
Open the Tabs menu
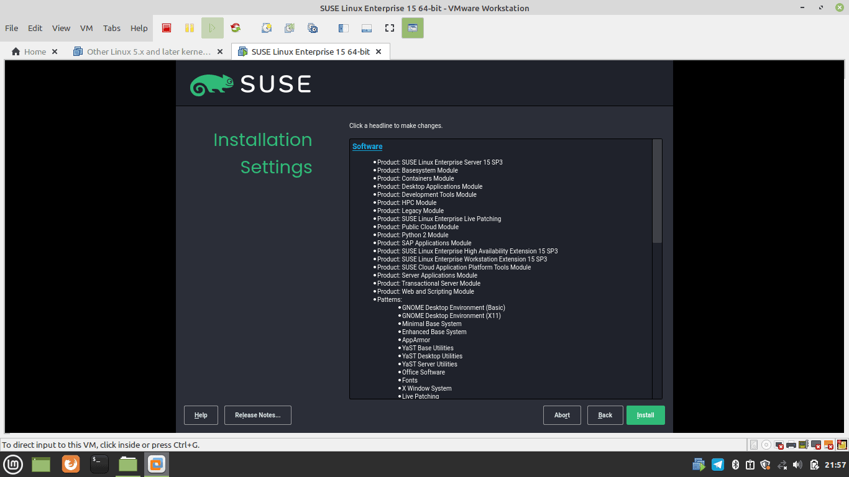112,28
